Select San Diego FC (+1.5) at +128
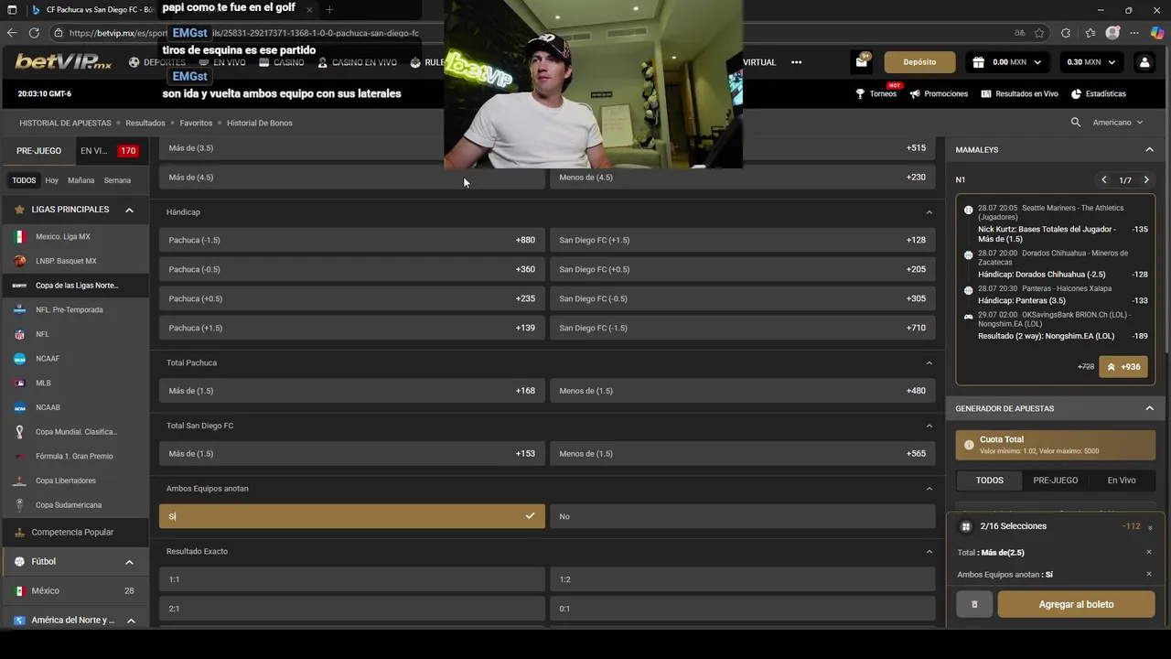Screen dimensions: 1171x659 pos(743,240)
